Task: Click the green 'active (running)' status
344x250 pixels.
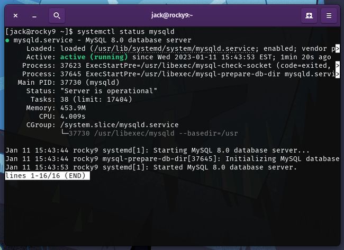Action: [94, 57]
